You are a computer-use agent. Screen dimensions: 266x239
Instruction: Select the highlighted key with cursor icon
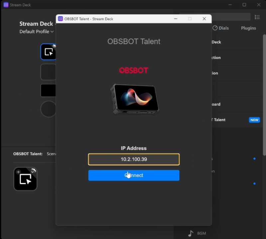[x=48, y=52]
